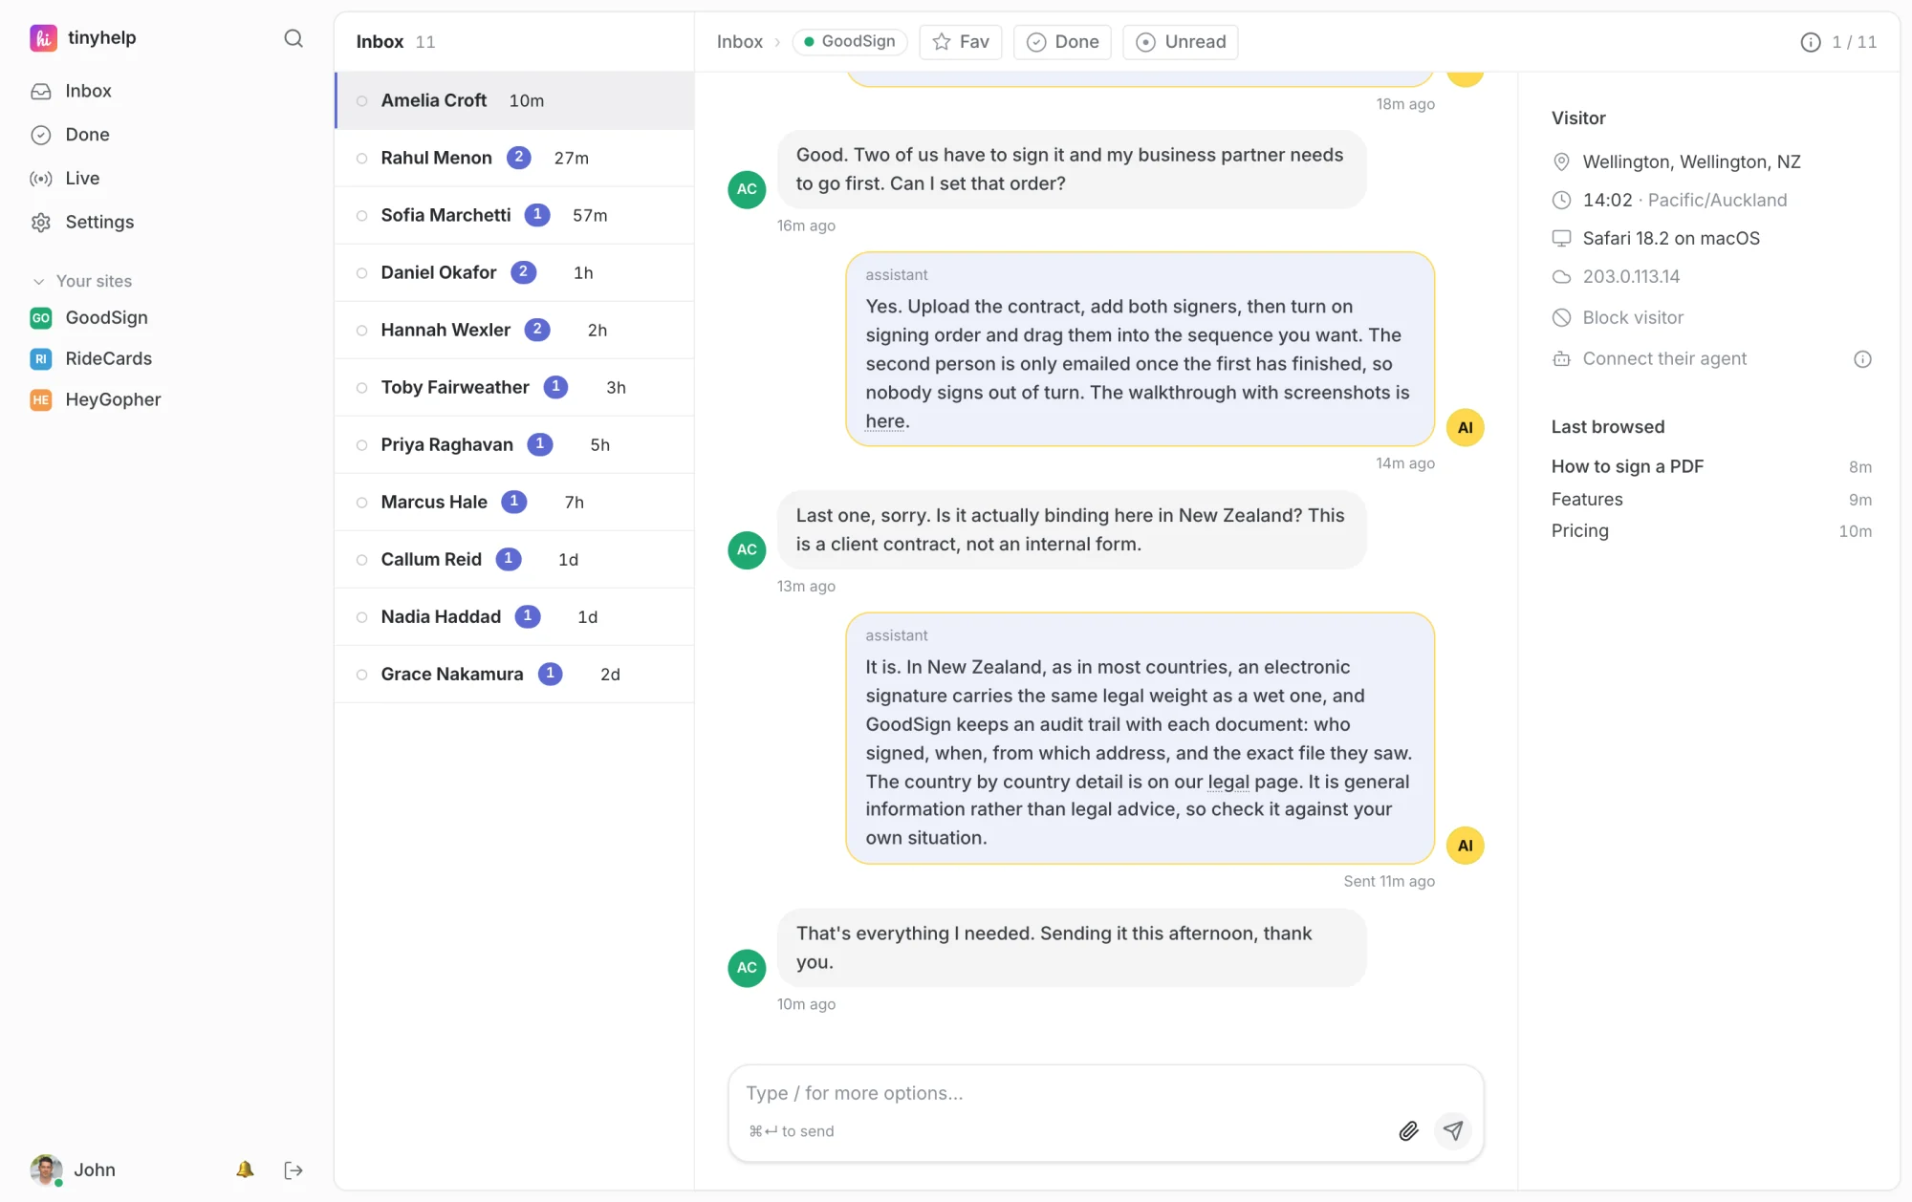Click the notification bell icon
1912x1202 pixels.
(245, 1170)
